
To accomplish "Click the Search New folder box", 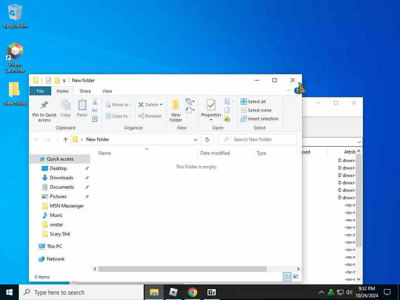I will 257,139.
